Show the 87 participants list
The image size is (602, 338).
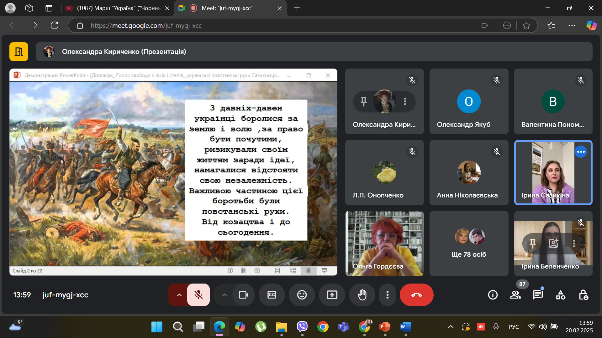pyautogui.click(x=515, y=295)
